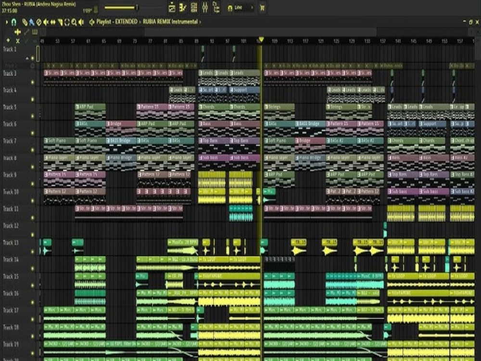Open clip menu of first Soft Piano on Track 7
Viewport: 481px width, 361px height.
(46, 141)
